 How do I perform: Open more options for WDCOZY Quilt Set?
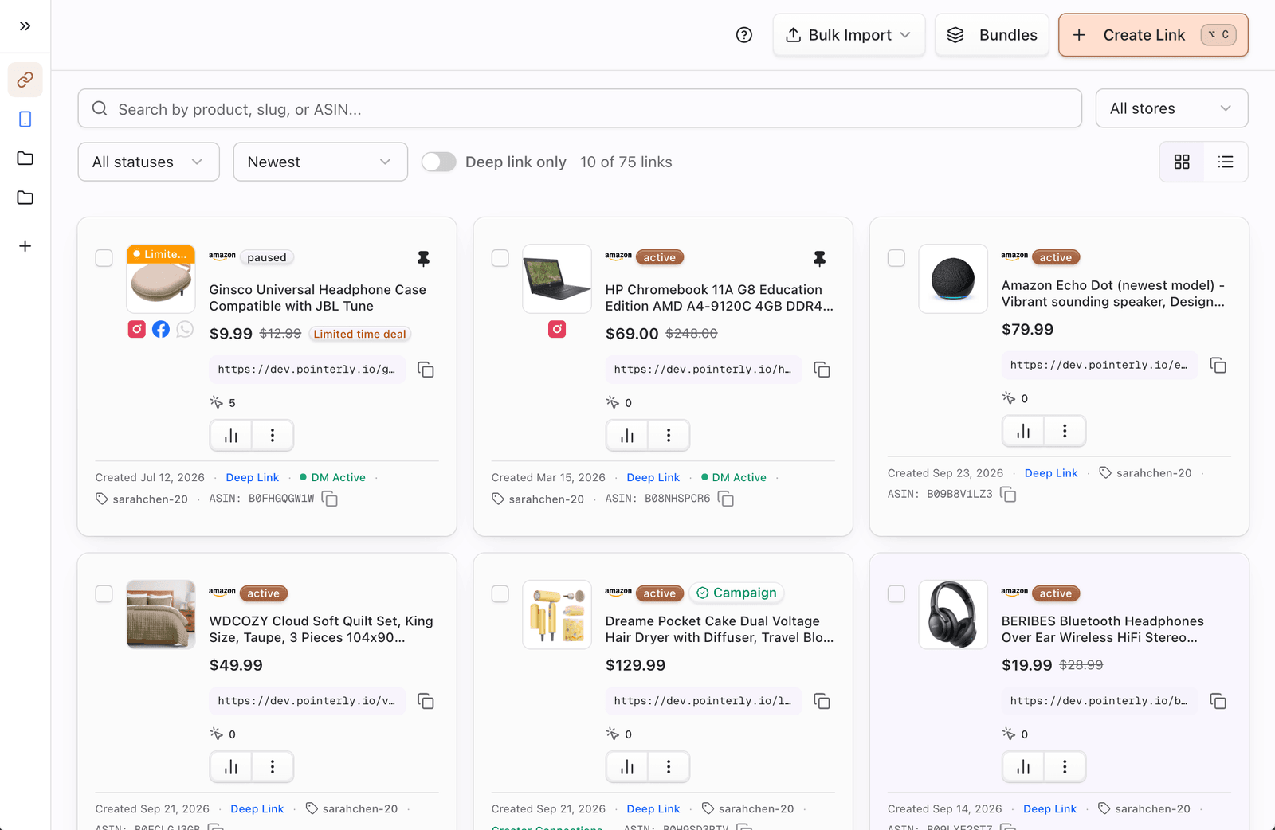(273, 766)
